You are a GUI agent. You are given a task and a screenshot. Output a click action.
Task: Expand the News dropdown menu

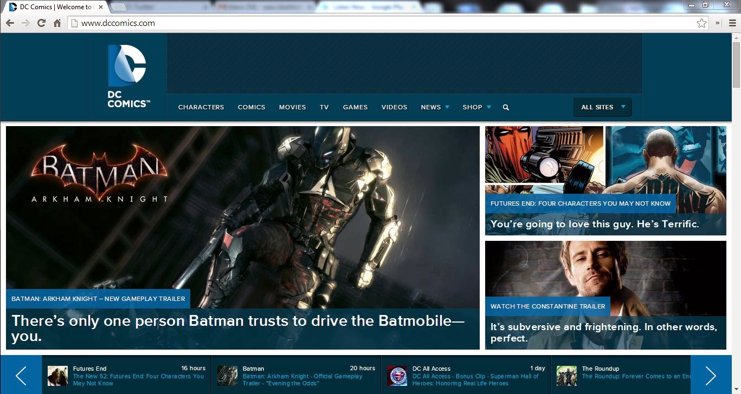(435, 107)
